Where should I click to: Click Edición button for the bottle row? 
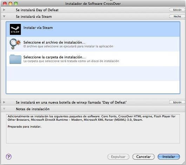click(x=177, y=102)
